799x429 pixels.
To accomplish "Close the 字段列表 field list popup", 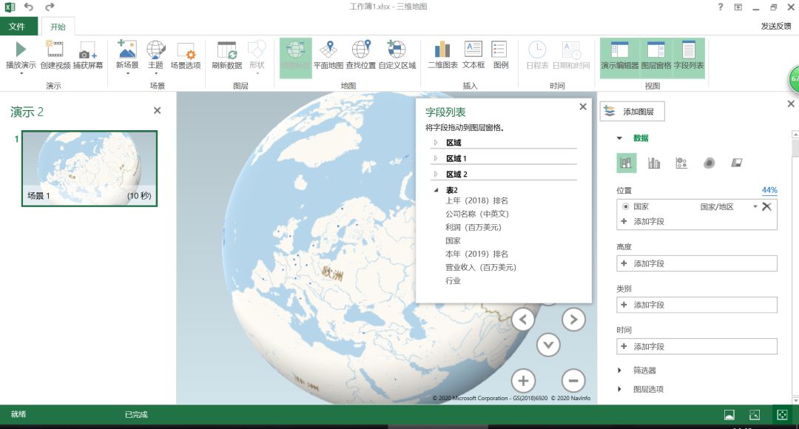I will pos(583,107).
